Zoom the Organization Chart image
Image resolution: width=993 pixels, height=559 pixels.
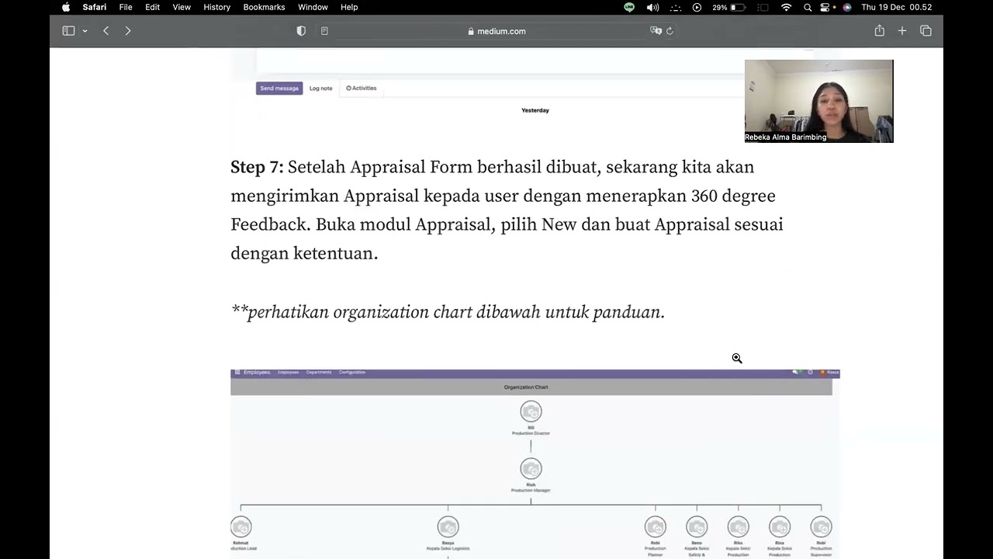[535, 464]
